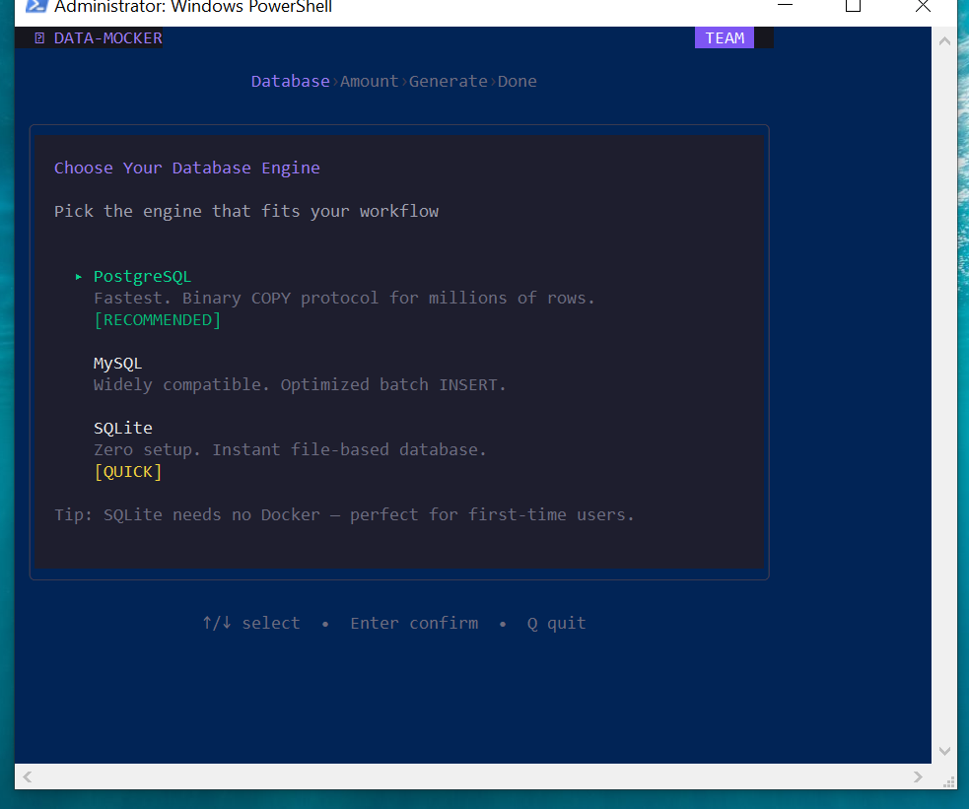Minimize the PowerShell window
The image size is (969, 809).
(x=785, y=5)
